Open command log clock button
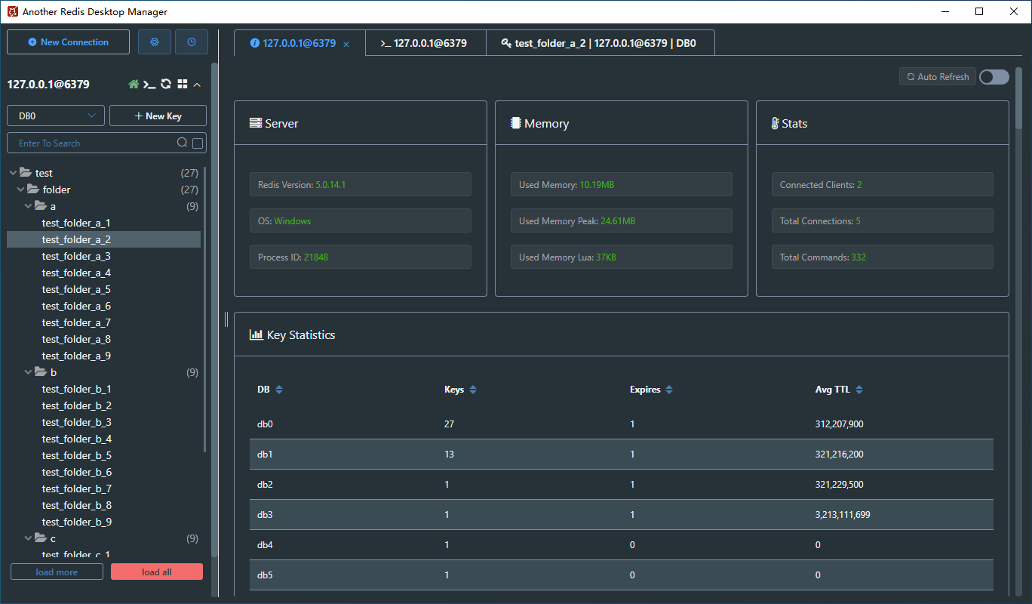The image size is (1032, 604). [x=192, y=42]
